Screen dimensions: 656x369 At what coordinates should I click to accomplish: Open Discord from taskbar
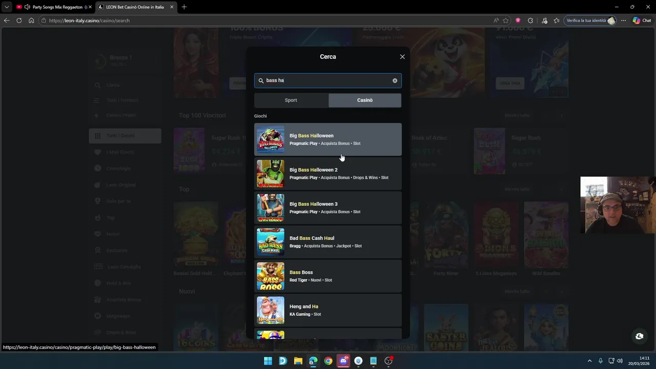point(343,361)
